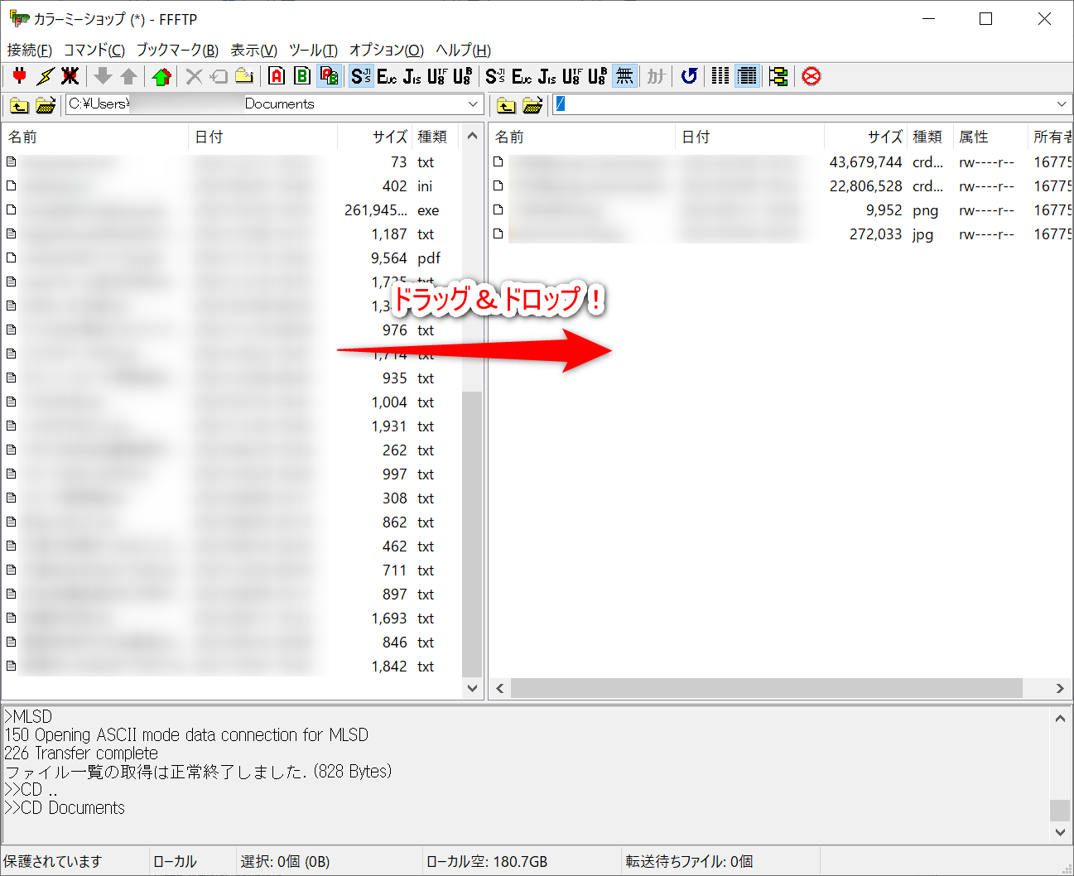Sort local files by サイズ column header
The height and width of the screenshot is (876, 1074).
coord(389,137)
